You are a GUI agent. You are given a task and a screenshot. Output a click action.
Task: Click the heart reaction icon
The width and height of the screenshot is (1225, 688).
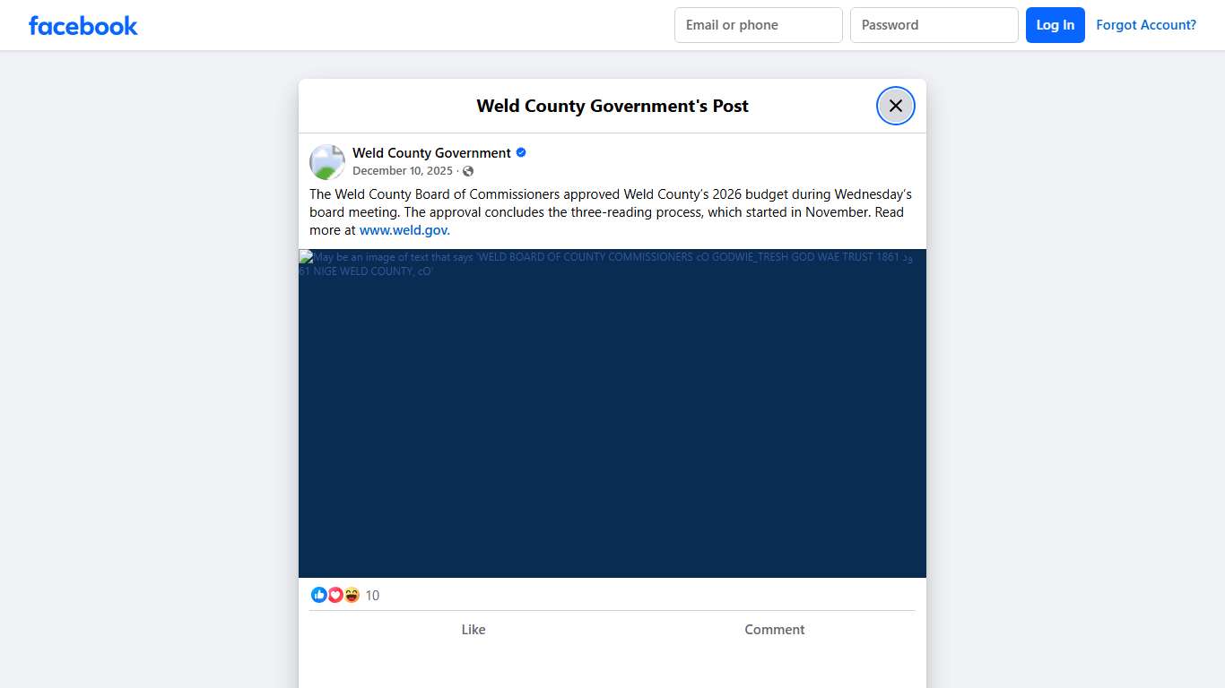(335, 594)
